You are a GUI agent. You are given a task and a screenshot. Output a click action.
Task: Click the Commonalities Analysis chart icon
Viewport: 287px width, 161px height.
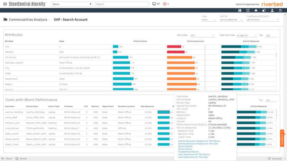point(5,19)
